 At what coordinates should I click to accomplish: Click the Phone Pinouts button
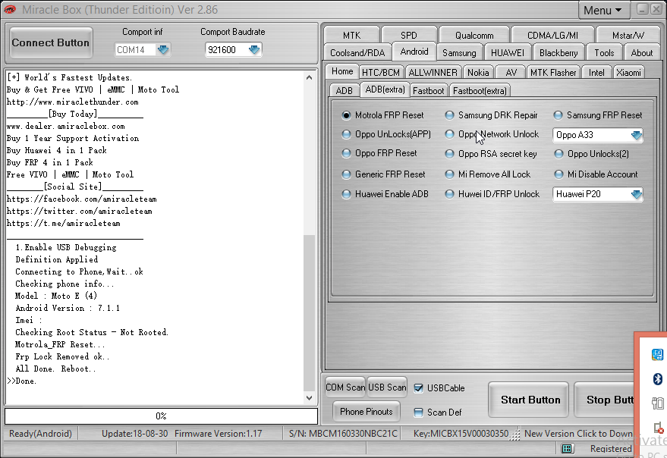[x=367, y=412]
